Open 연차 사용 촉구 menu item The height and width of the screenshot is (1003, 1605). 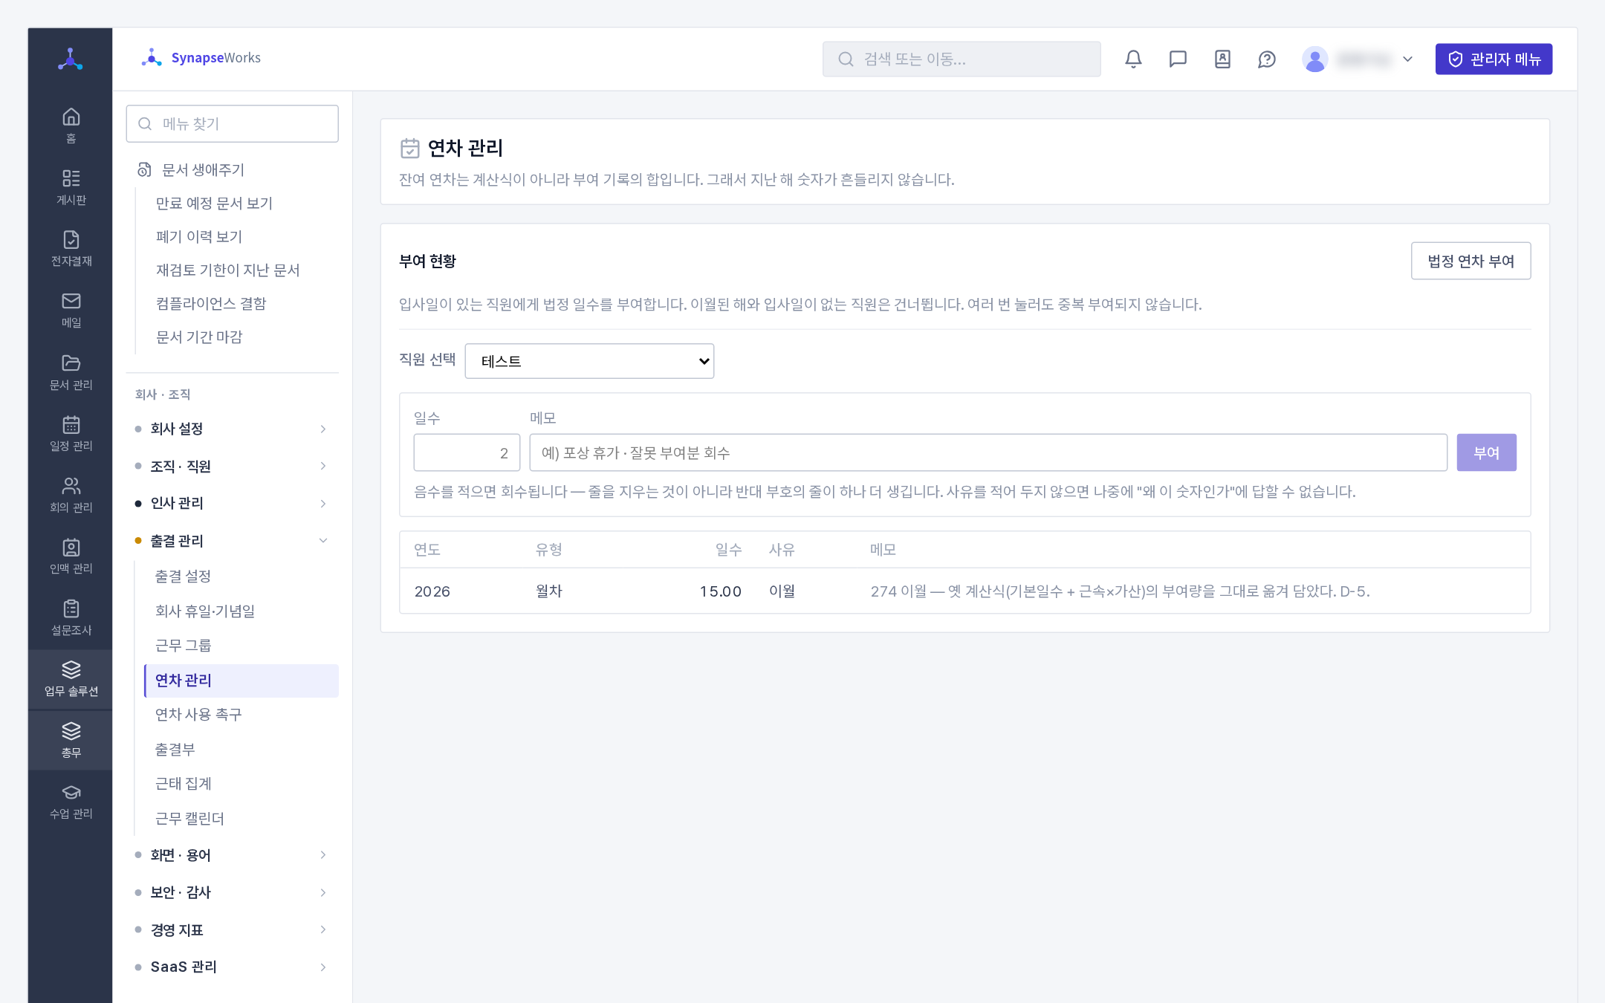241,715
